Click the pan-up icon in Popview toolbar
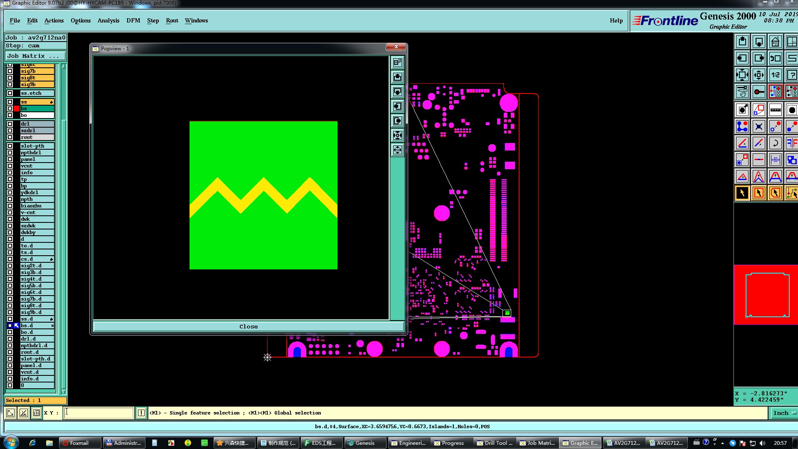Viewport: 798px width, 449px height. pyautogui.click(x=398, y=77)
